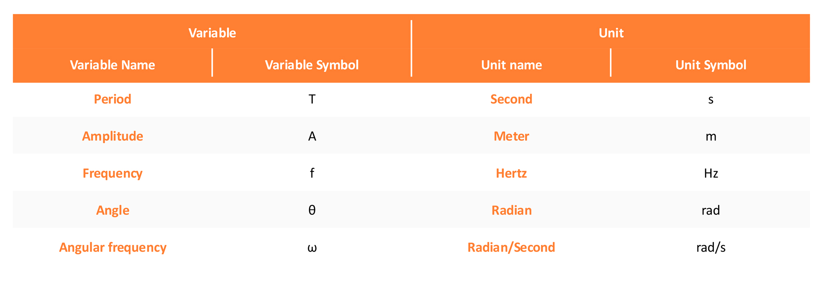Select the Variable Symbol column header
Viewport: 823px width, 282px height.
(x=312, y=65)
